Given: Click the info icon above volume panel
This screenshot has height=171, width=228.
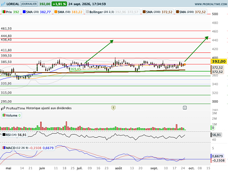Looking at the screenshot, I should point(185,108).
